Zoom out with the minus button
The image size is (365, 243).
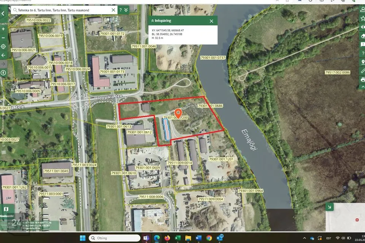[3, 38]
